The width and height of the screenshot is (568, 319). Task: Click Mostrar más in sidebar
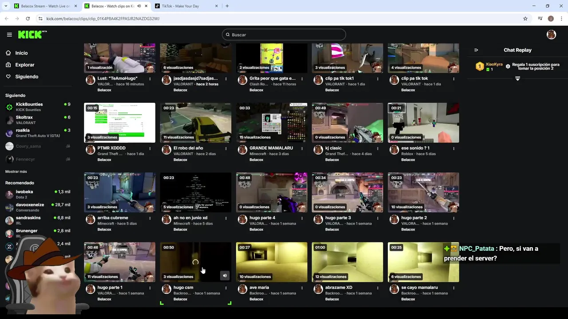tap(16, 171)
